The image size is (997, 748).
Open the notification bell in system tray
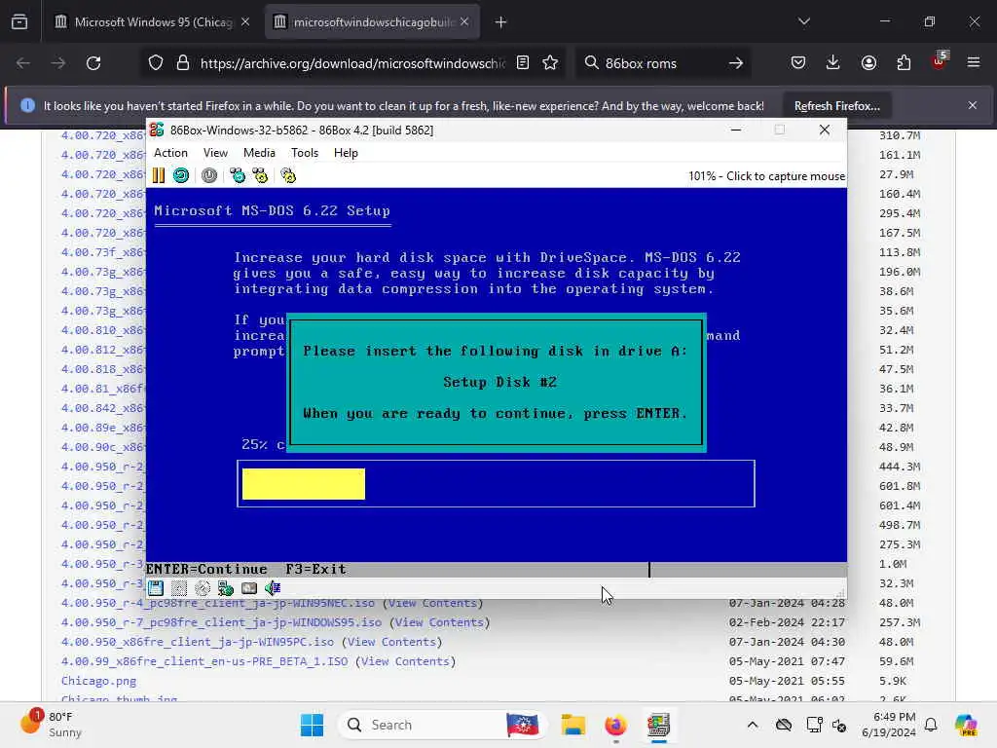(x=931, y=725)
